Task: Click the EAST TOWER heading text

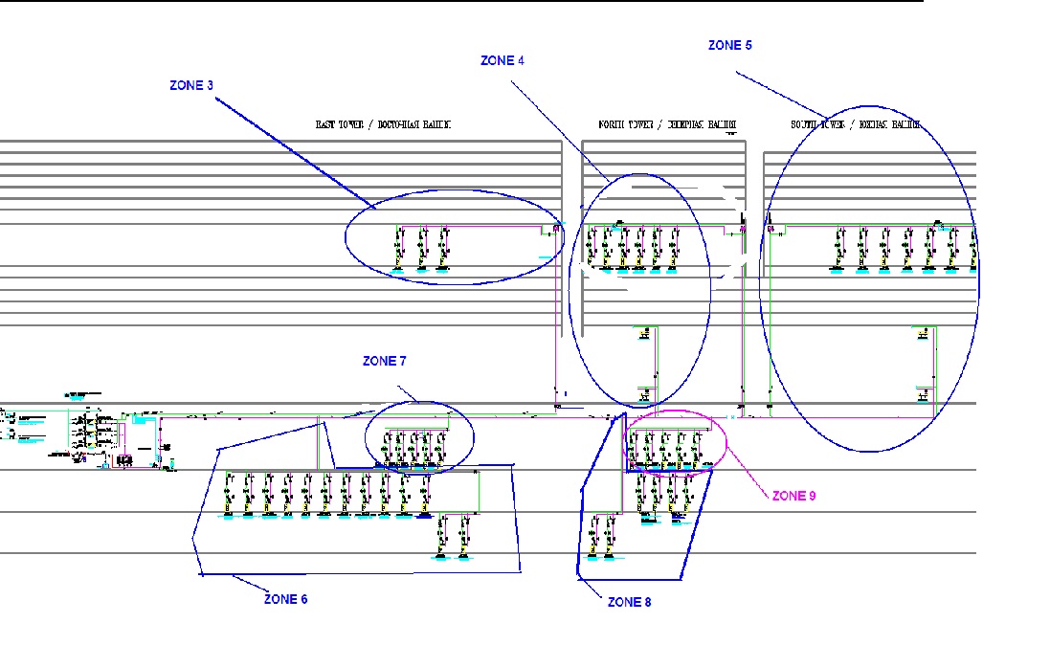Action: tap(383, 124)
